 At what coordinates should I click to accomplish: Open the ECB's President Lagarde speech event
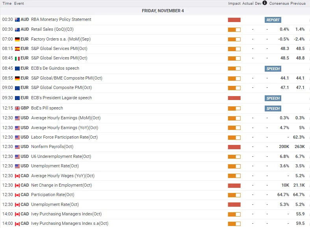click(x=61, y=98)
